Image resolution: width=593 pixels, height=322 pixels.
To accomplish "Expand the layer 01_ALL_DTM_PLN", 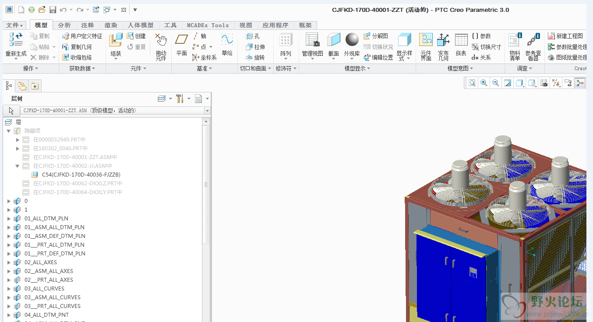I will pos(9,218).
